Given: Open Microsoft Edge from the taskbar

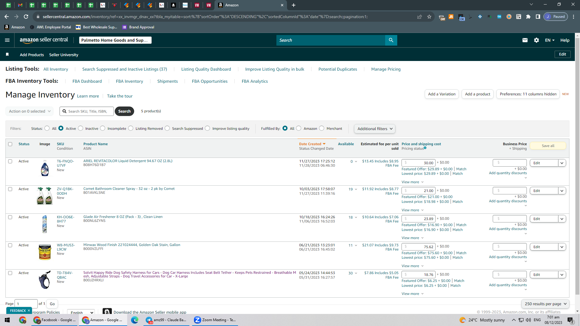Looking at the screenshot, I should tap(135, 320).
